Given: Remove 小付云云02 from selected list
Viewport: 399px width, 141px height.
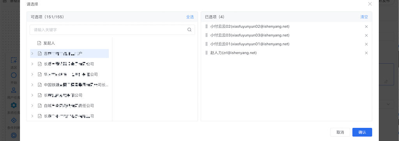Looking at the screenshot, I should pyautogui.click(x=366, y=27).
